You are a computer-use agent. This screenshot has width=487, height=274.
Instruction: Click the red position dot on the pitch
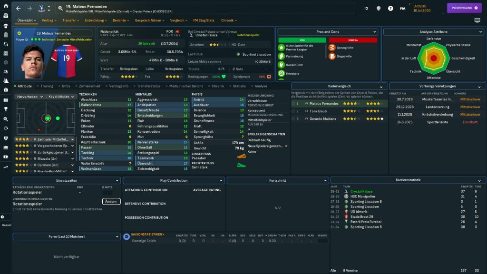click(x=38, y=129)
